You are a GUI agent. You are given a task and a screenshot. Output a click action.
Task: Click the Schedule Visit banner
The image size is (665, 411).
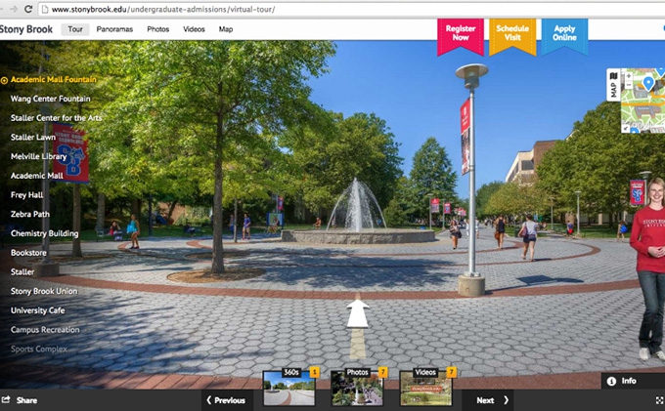point(511,34)
